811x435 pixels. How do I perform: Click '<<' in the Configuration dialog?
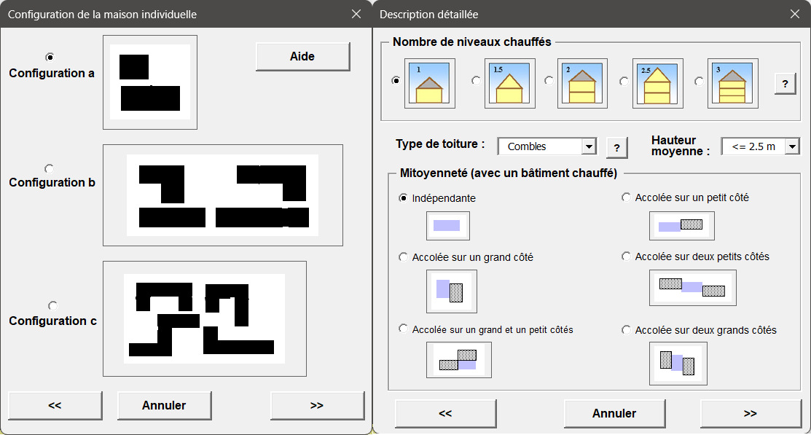click(x=55, y=405)
